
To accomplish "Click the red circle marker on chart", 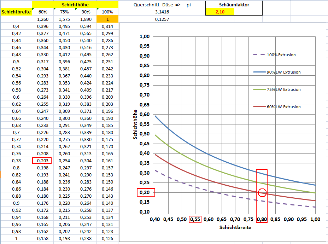I will coord(262,192).
